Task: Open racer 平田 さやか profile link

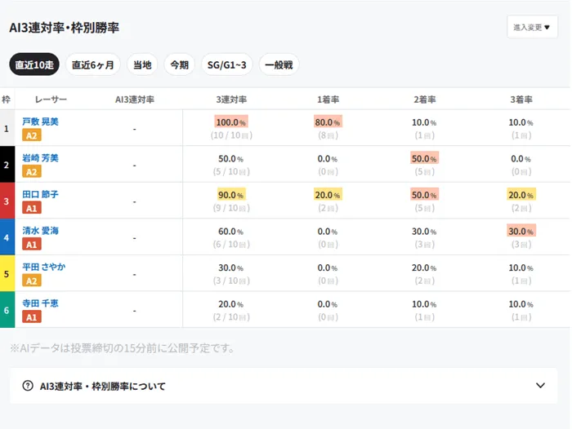Action: point(43,268)
